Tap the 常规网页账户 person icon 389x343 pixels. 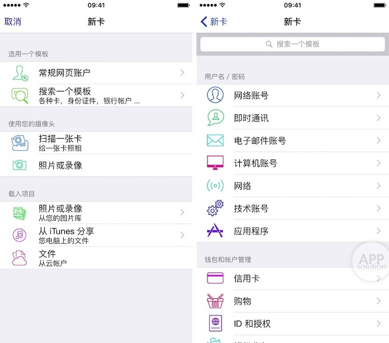20,73
